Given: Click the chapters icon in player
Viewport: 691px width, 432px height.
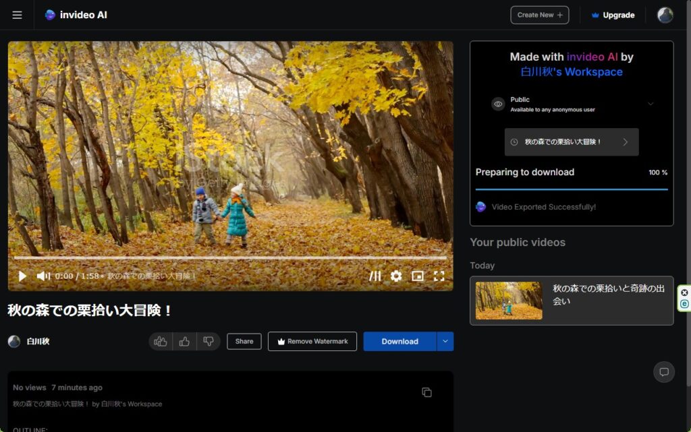Looking at the screenshot, I should tap(375, 276).
